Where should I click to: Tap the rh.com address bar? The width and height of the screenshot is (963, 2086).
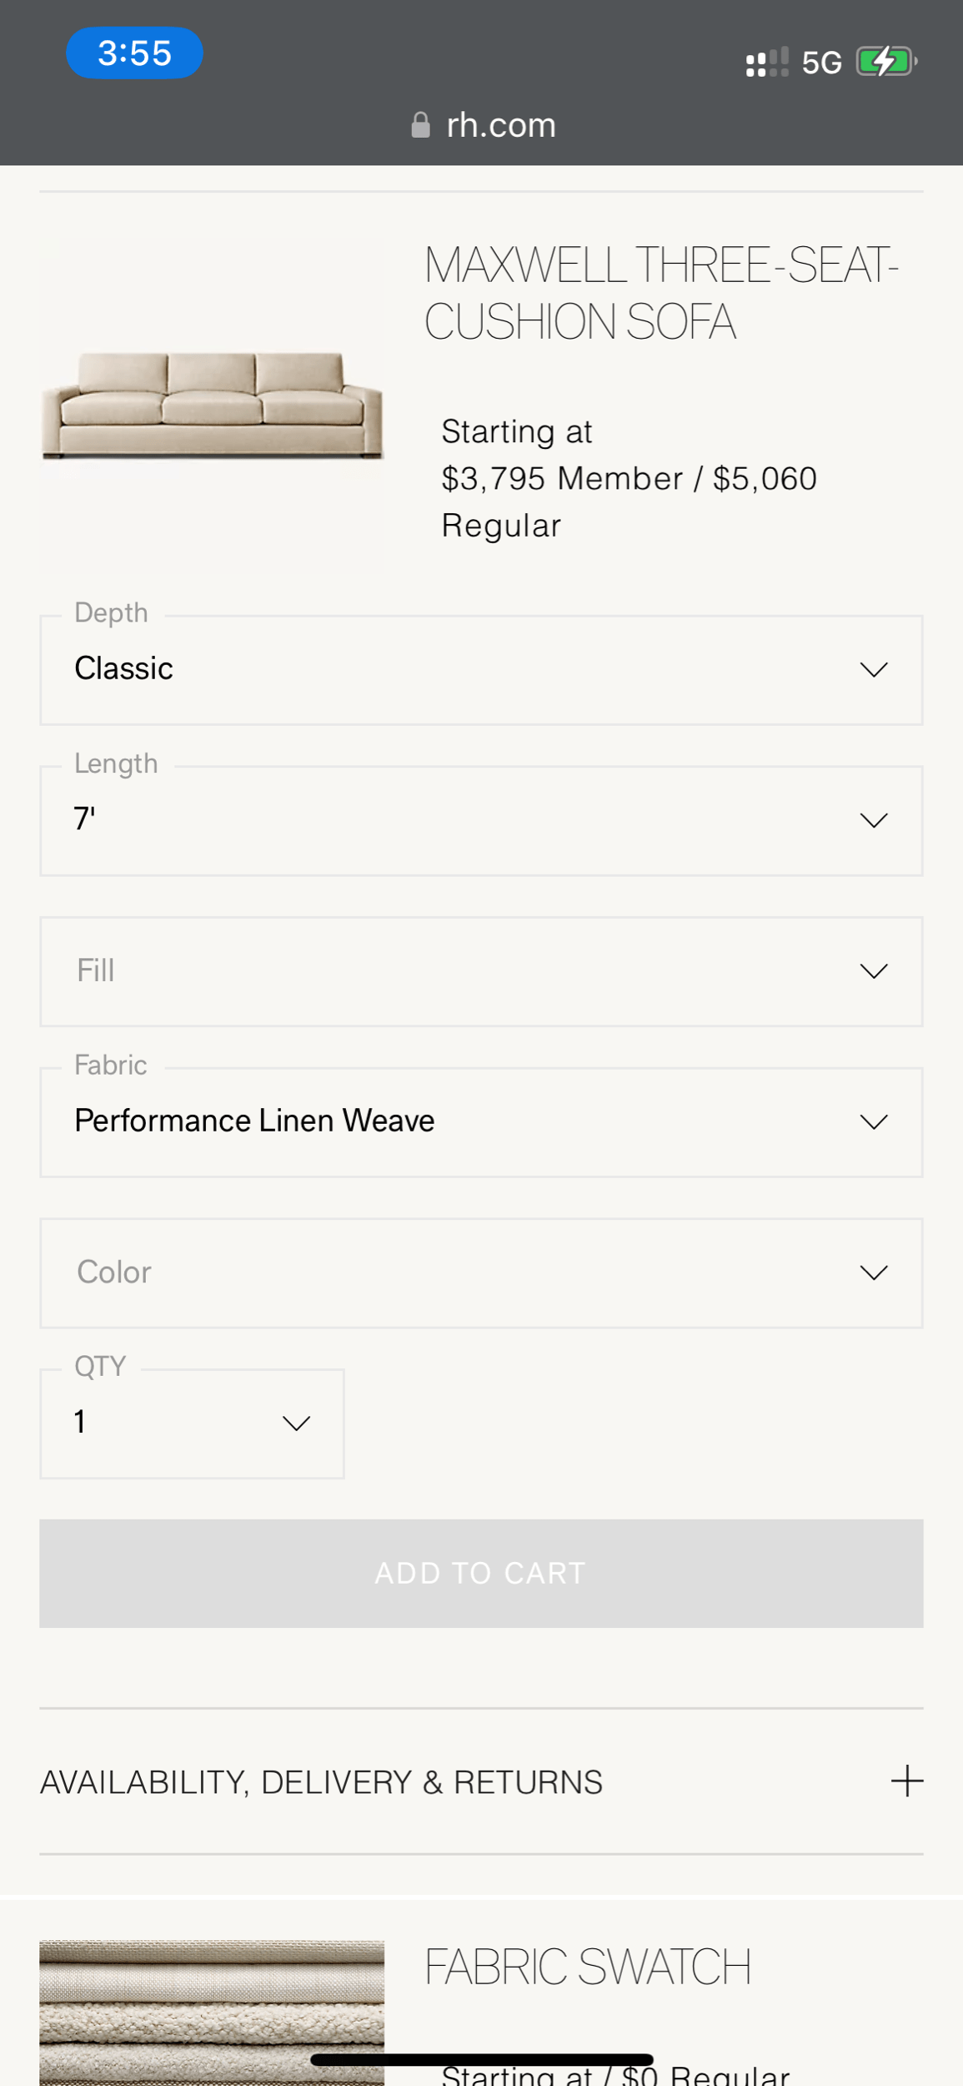click(500, 125)
